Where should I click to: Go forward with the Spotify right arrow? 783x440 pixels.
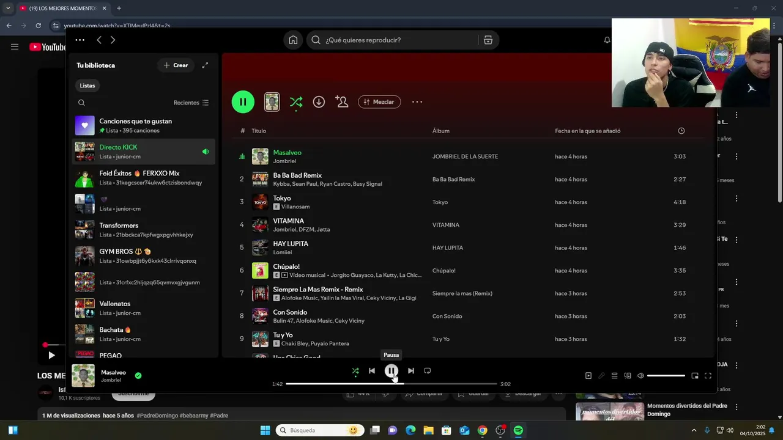pyautogui.click(x=113, y=40)
